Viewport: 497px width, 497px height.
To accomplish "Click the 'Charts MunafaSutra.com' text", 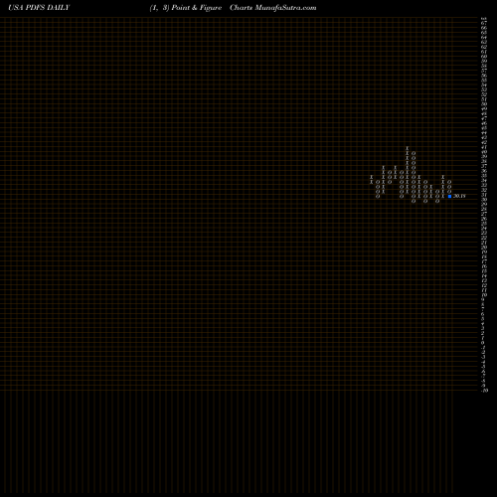I will [x=273, y=8].
